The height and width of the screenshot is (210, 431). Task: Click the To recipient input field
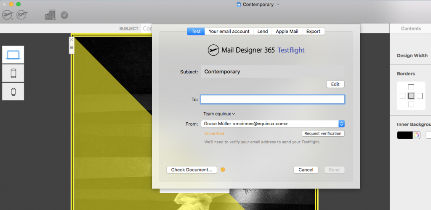272,100
